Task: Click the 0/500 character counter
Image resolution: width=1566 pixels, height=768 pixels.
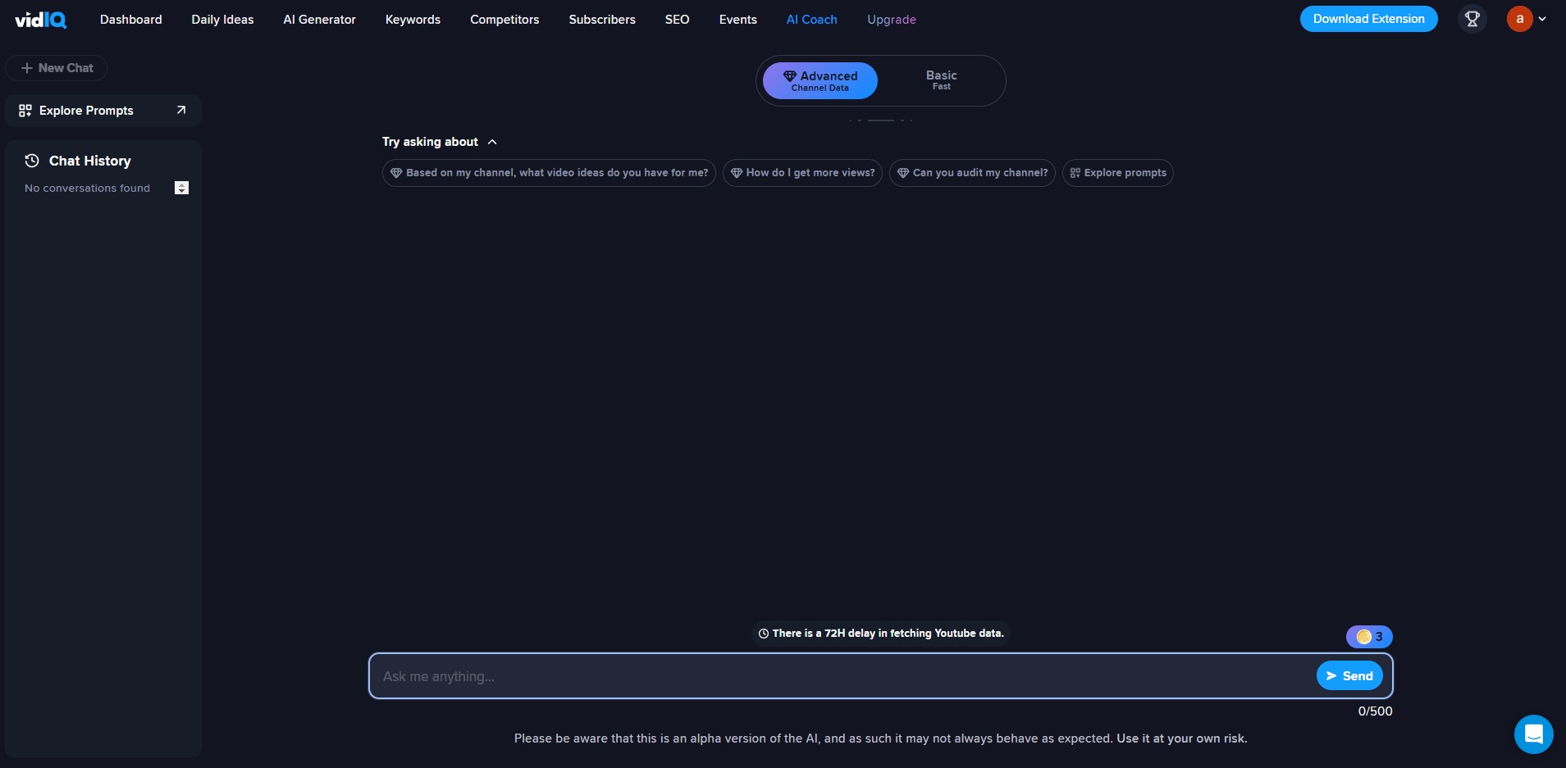Action: click(1375, 711)
